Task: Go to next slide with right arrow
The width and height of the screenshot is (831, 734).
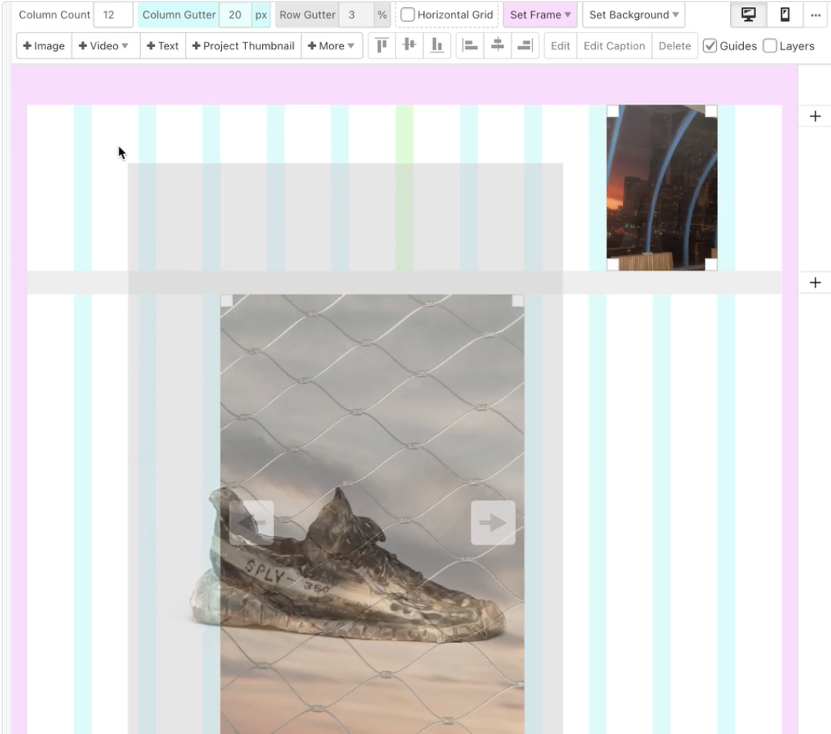Action: click(x=493, y=523)
